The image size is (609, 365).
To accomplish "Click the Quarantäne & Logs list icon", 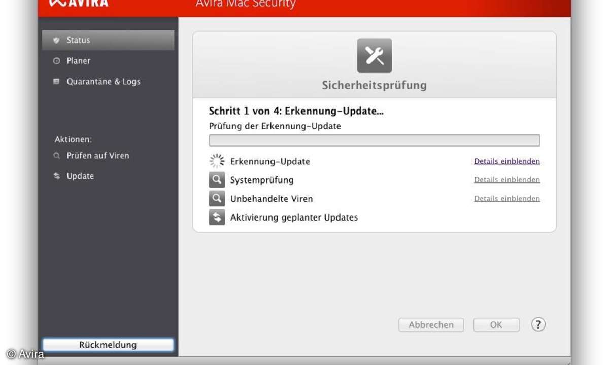I will point(56,81).
